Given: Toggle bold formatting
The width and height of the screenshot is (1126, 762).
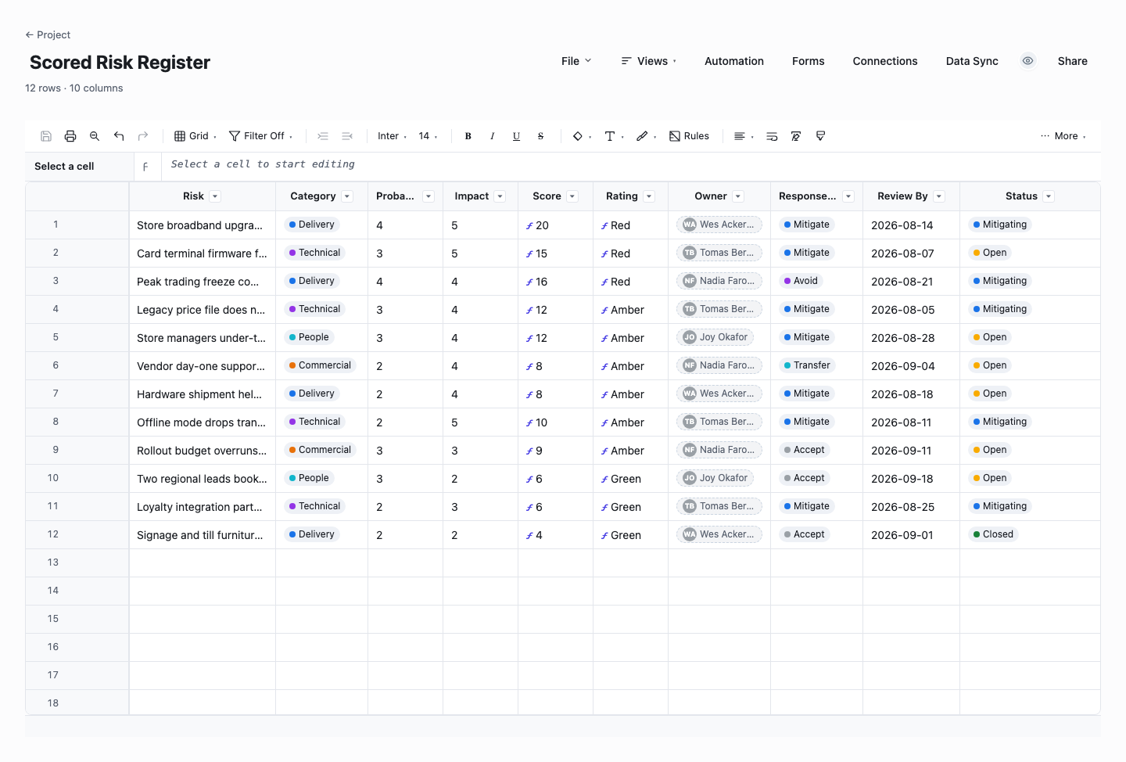Looking at the screenshot, I should click(468, 136).
